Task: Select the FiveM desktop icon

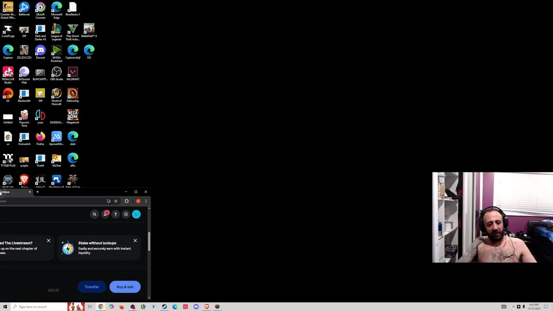Action: [x=40, y=160]
